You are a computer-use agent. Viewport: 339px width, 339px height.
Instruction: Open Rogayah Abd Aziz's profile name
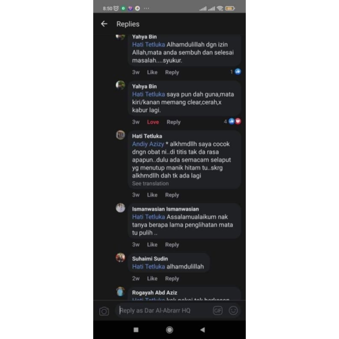(x=155, y=292)
